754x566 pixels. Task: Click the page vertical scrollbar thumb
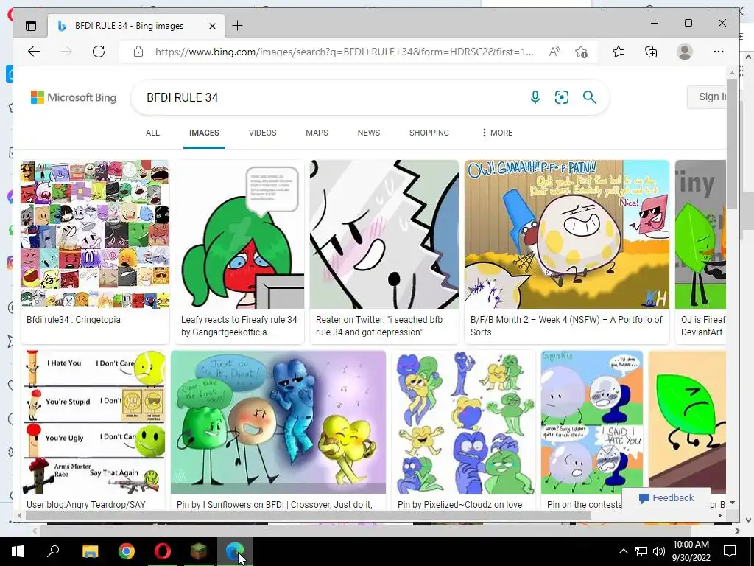pyautogui.click(x=732, y=144)
